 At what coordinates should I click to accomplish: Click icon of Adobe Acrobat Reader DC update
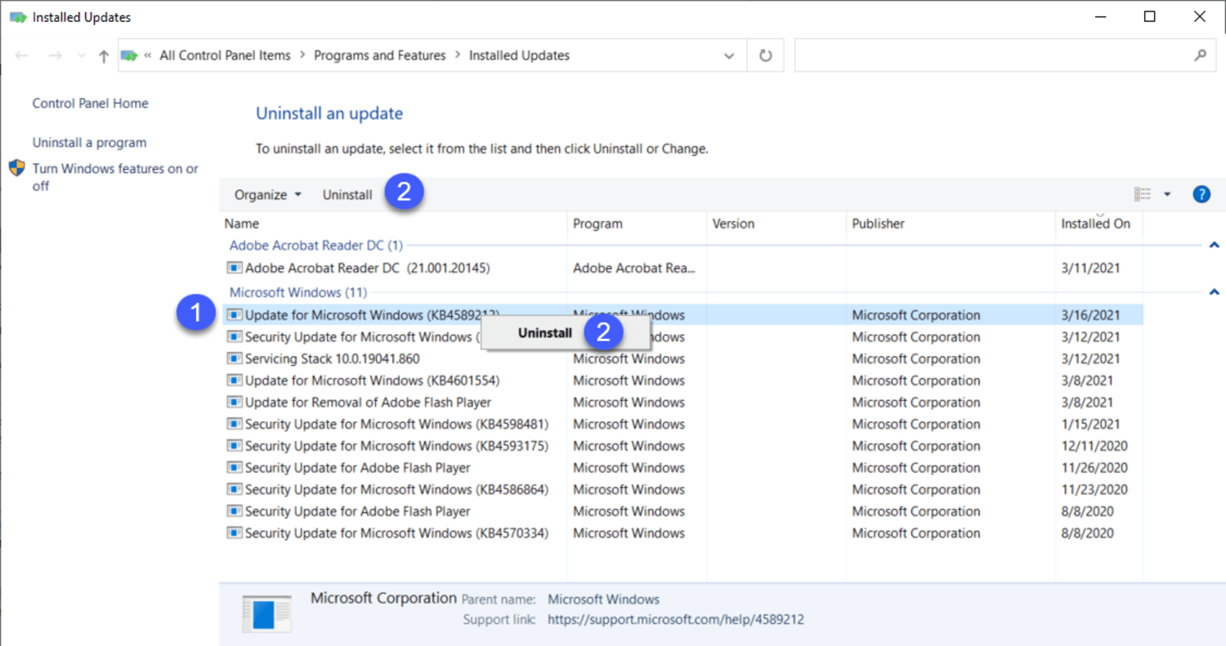tap(235, 268)
